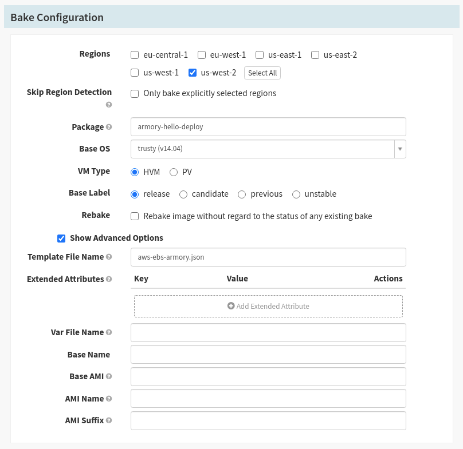Enable the Rebake image checkbox
This screenshot has height=449, width=463.
[135, 216]
